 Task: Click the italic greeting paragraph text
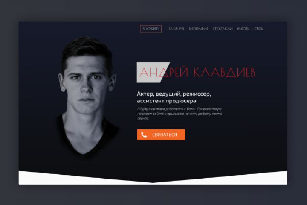pyautogui.click(x=180, y=114)
